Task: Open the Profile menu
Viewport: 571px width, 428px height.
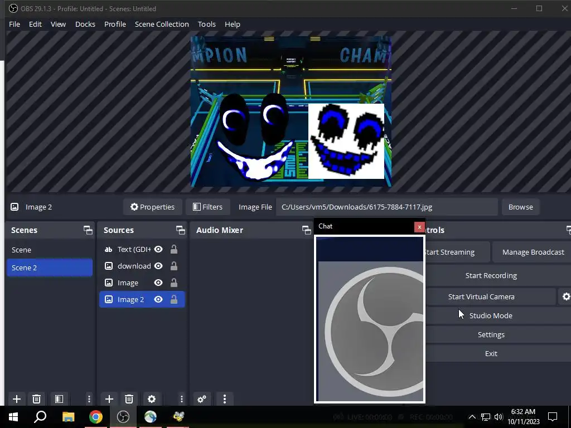Action: (115, 24)
